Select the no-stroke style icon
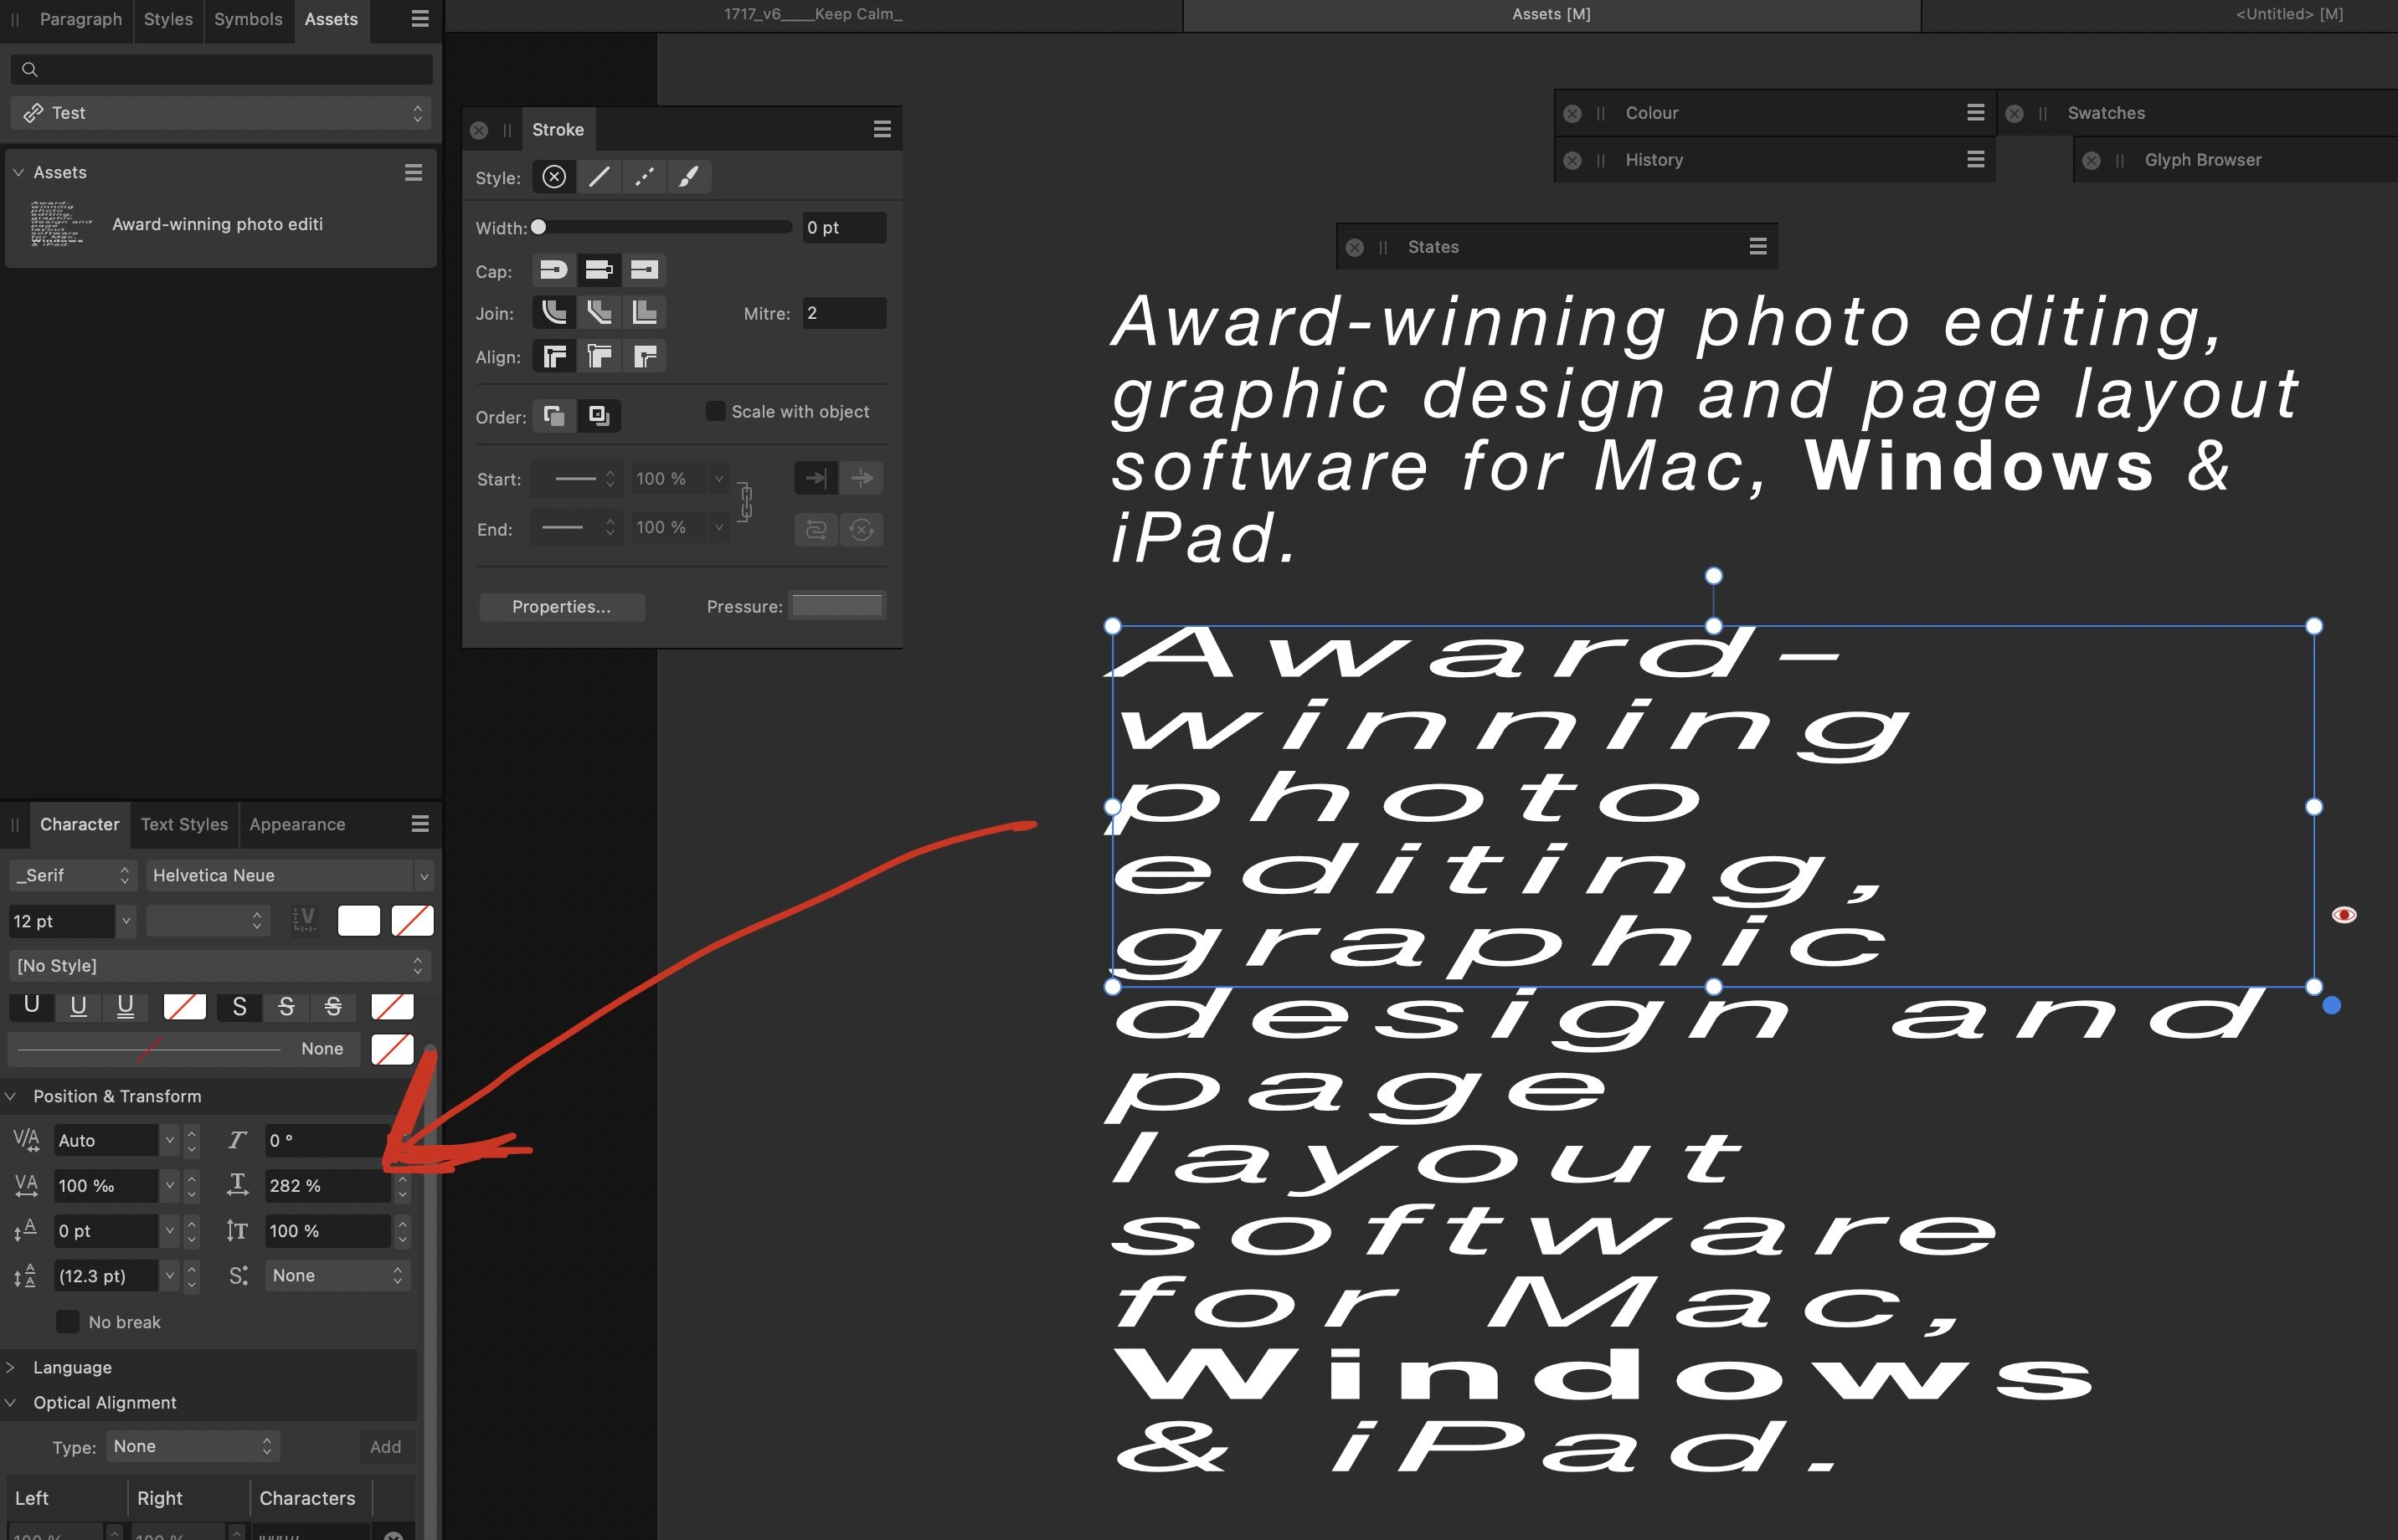2398x1540 pixels. (x=553, y=177)
